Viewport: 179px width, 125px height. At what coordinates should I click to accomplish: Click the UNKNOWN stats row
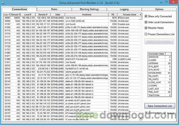pos(159,57)
